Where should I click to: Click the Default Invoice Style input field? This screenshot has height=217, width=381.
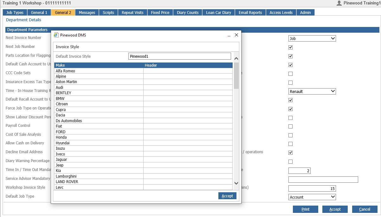(180, 56)
